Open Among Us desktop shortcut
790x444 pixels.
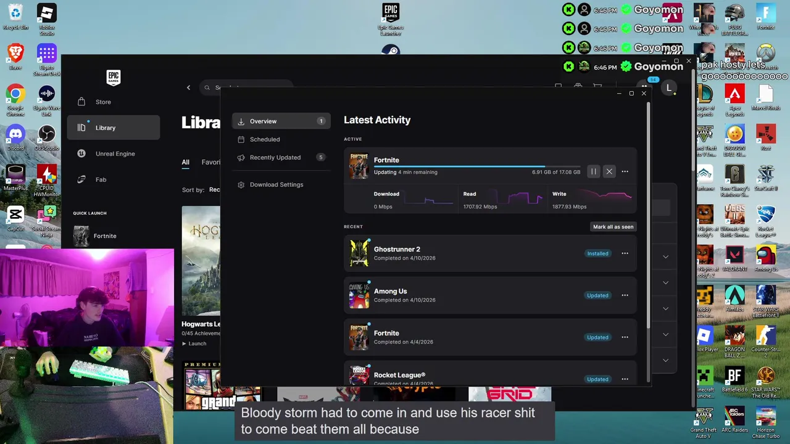pos(766,258)
